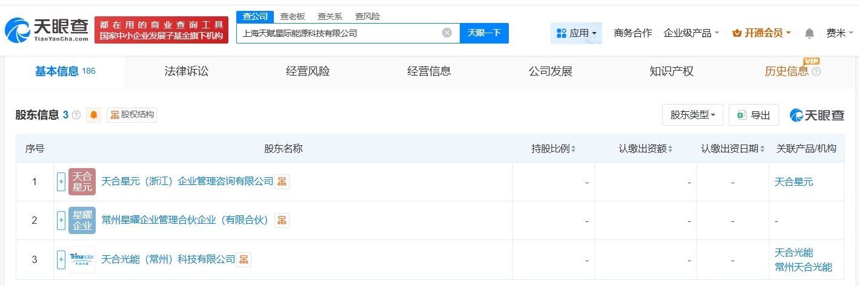Viewport: 859px width, 286px height.
Task: Open equity structure icon beside 天合光能 company
Action: point(244,259)
